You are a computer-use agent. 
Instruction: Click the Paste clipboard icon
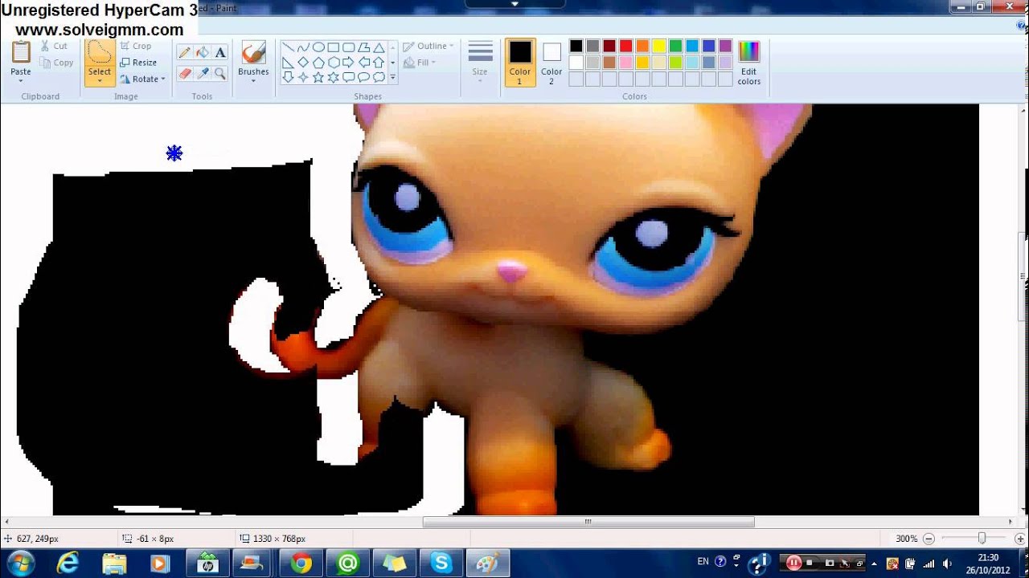pyautogui.click(x=21, y=52)
